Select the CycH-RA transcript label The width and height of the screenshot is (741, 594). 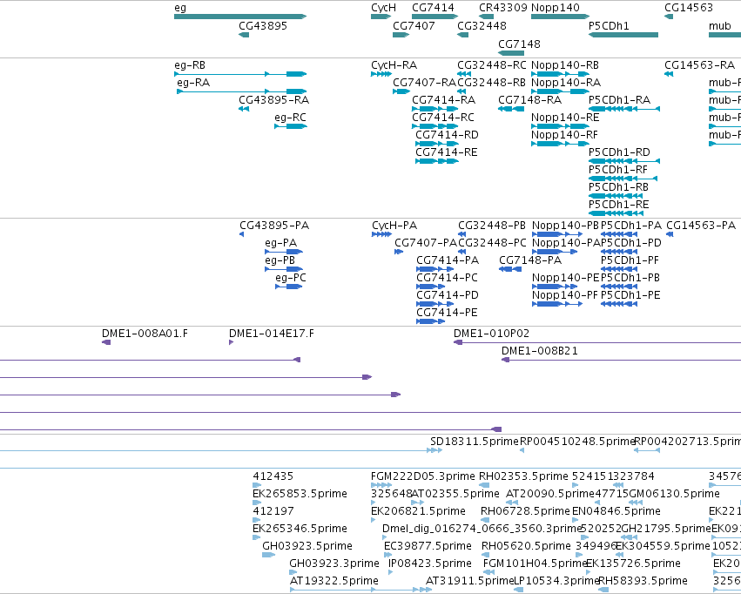click(x=394, y=65)
